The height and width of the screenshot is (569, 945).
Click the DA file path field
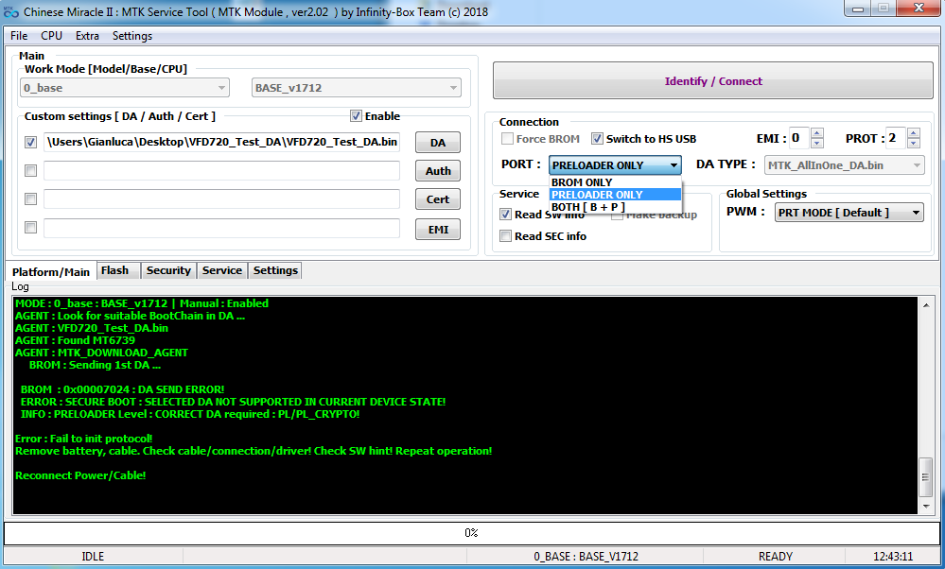pos(221,142)
